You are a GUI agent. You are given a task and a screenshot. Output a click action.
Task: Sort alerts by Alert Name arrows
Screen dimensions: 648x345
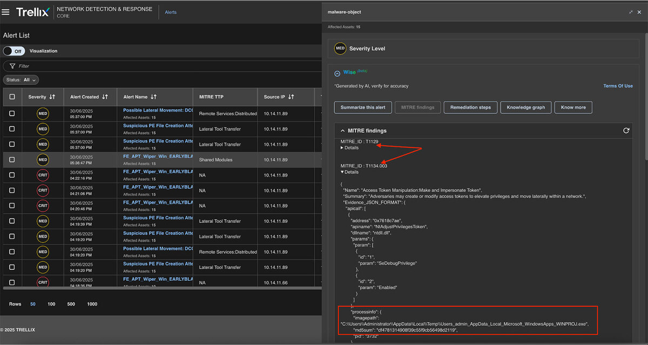153,97
